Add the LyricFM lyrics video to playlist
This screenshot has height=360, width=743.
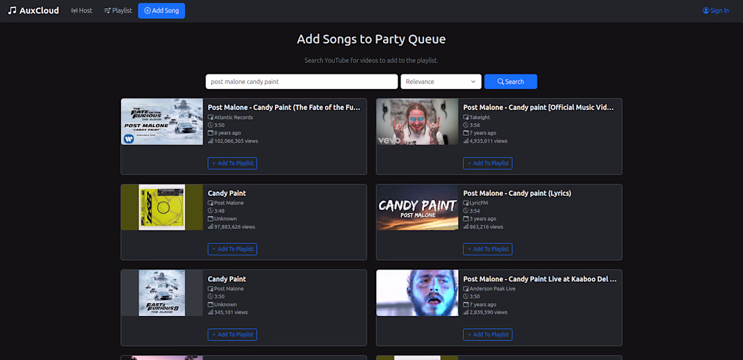tap(488, 249)
